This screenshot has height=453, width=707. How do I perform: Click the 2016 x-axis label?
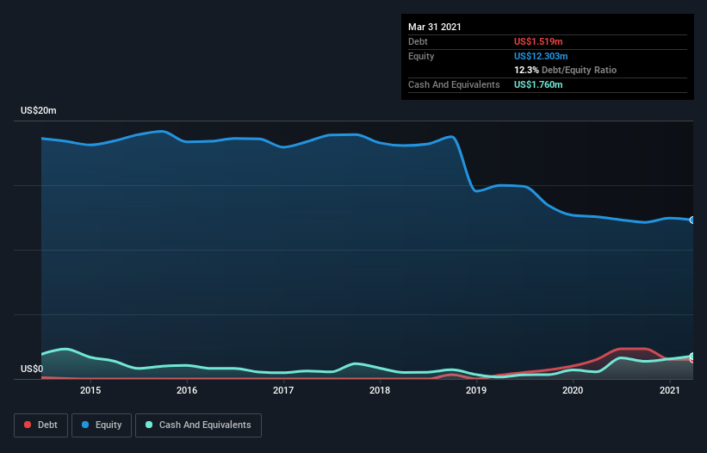(x=187, y=390)
